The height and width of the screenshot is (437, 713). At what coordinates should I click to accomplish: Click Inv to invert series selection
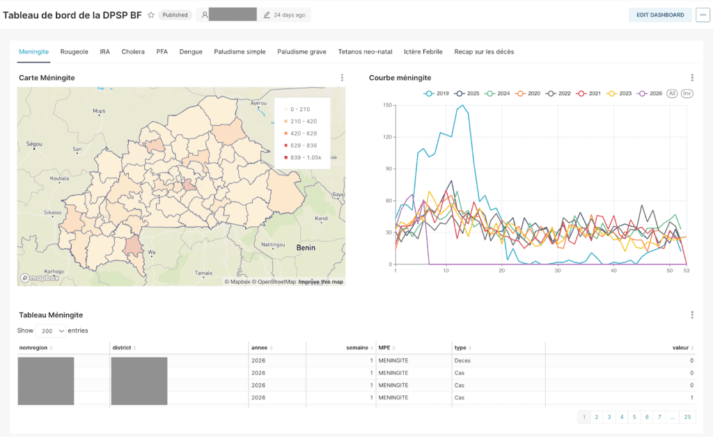pos(688,93)
